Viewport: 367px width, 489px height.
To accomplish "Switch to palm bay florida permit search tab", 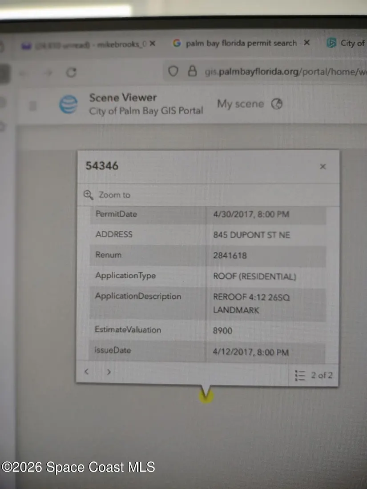I will [240, 43].
